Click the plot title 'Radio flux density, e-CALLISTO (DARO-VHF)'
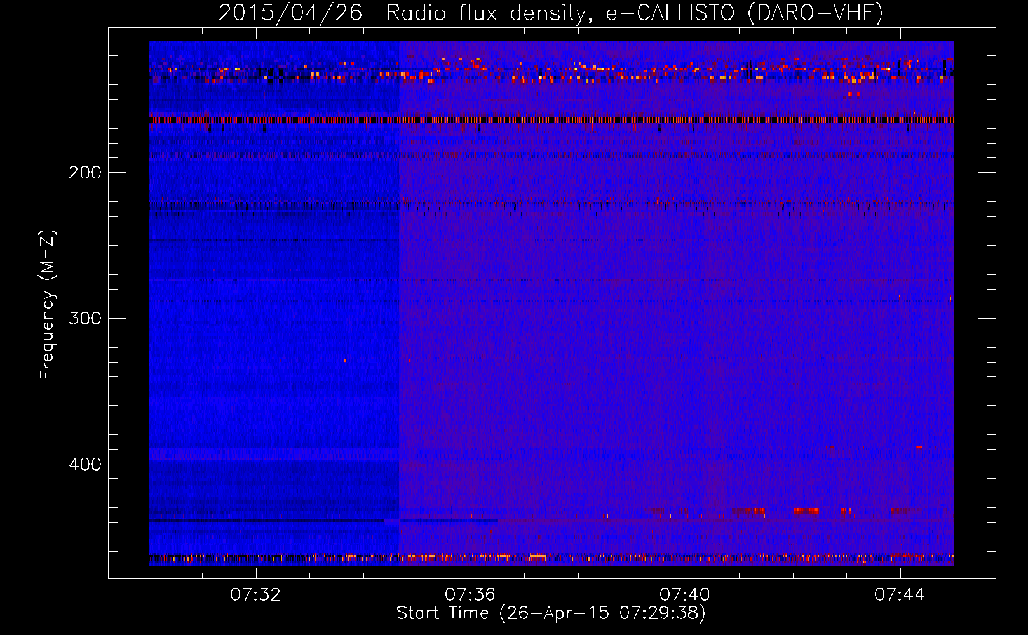This screenshot has height=635, width=1028. click(x=634, y=13)
